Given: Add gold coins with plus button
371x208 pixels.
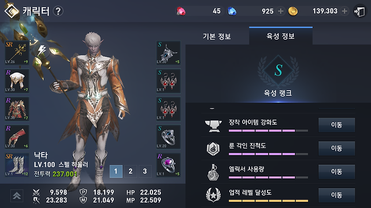Looking at the screenshot, I should pos(345,11).
